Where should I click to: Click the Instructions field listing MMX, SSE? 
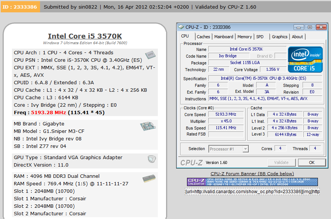265,98
